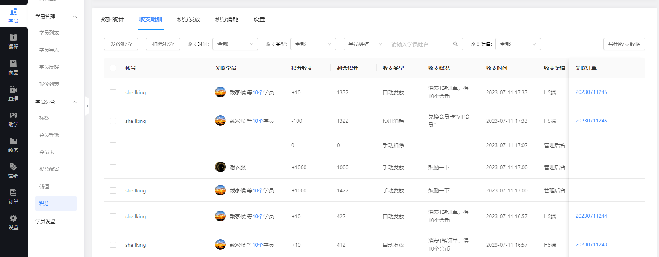The width and height of the screenshot is (659, 257).
Task: Click the search magnifier in student name field
Action: 456,44
